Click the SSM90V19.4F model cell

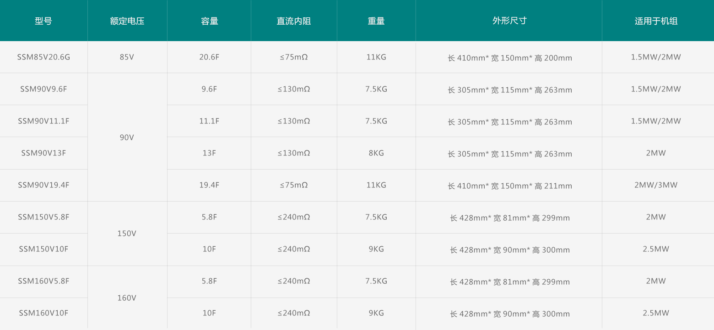[43, 185]
